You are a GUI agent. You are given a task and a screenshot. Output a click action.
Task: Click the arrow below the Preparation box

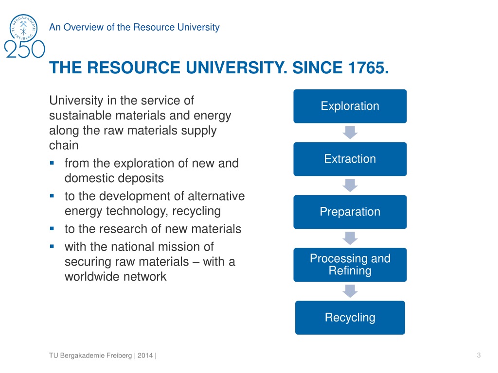[x=350, y=238]
